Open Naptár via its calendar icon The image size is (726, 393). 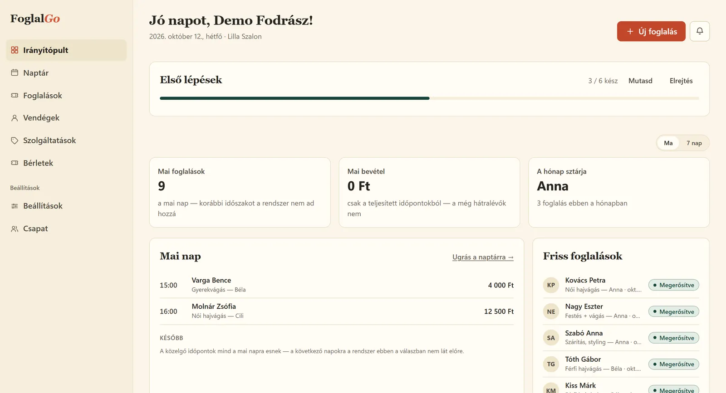[x=15, y=73]
